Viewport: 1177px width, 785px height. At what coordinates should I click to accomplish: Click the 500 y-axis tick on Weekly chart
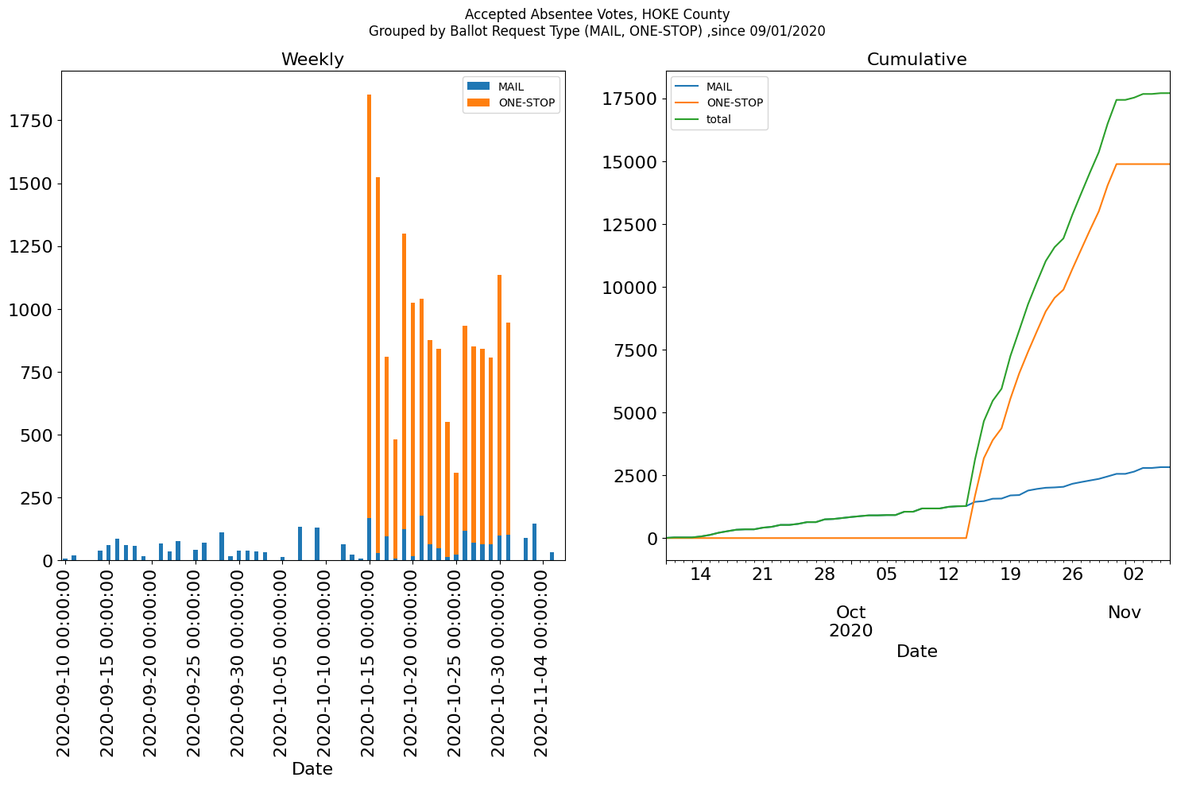point(36,435)
